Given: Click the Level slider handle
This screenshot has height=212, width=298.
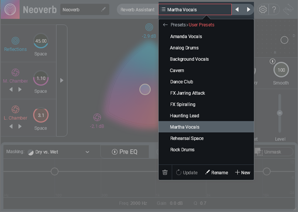Looking at the screenshot, I should pyautogui.click(x=280, y=113).
